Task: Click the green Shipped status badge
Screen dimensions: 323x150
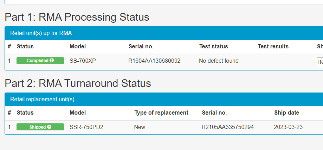Action: (40, 127)
